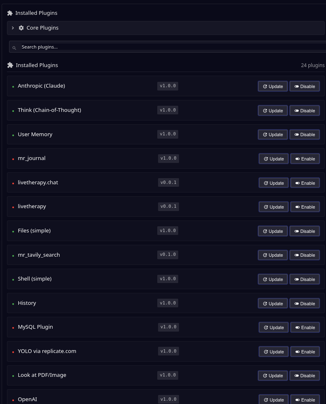
Task: Enable the mr_journal plugin
Action: point(305,159)
